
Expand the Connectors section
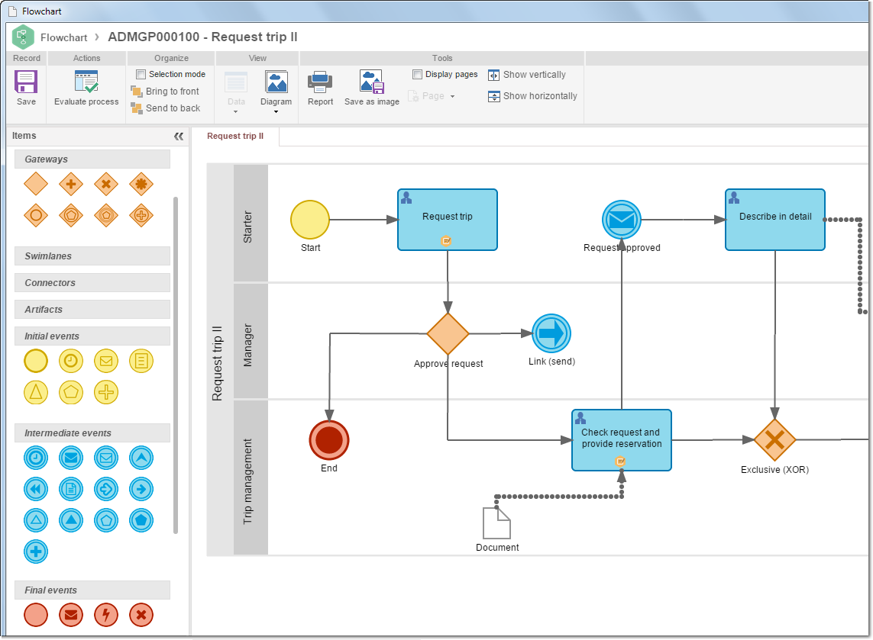click(92, 282)
